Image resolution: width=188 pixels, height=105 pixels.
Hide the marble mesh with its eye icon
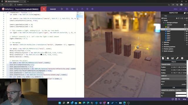click(187, 29)
